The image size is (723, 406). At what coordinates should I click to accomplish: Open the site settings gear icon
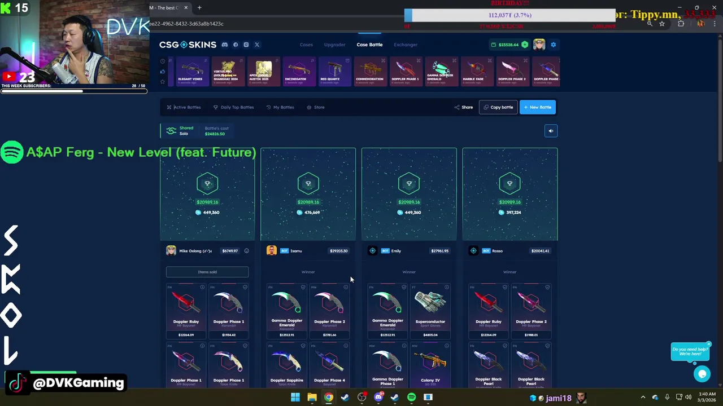coord(554,45)
